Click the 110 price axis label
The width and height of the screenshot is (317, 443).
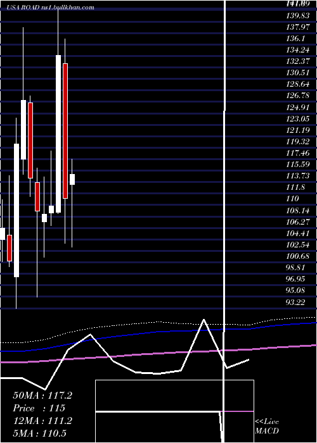[293, 199]
